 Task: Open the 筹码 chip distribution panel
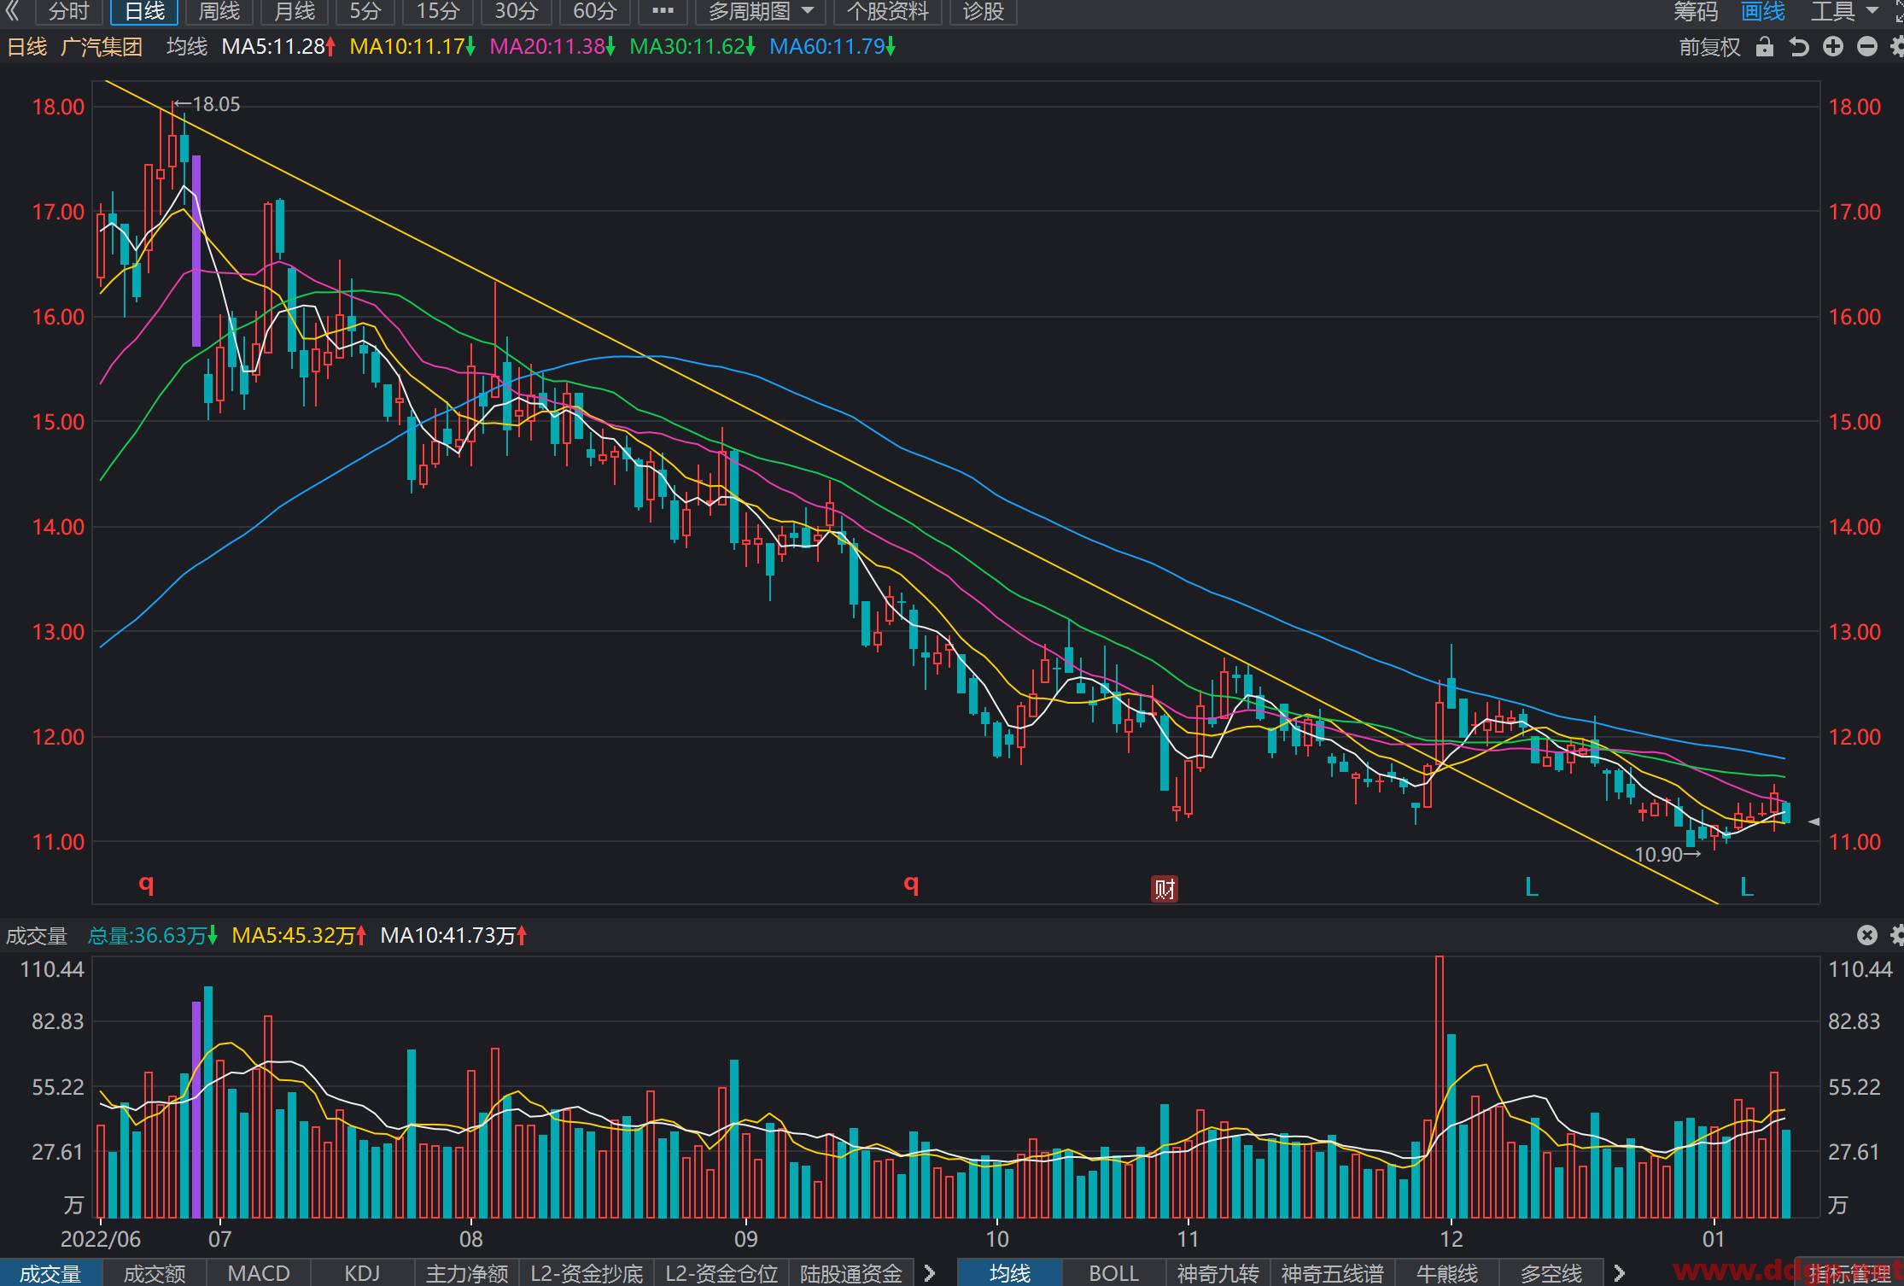[1695, 11]
